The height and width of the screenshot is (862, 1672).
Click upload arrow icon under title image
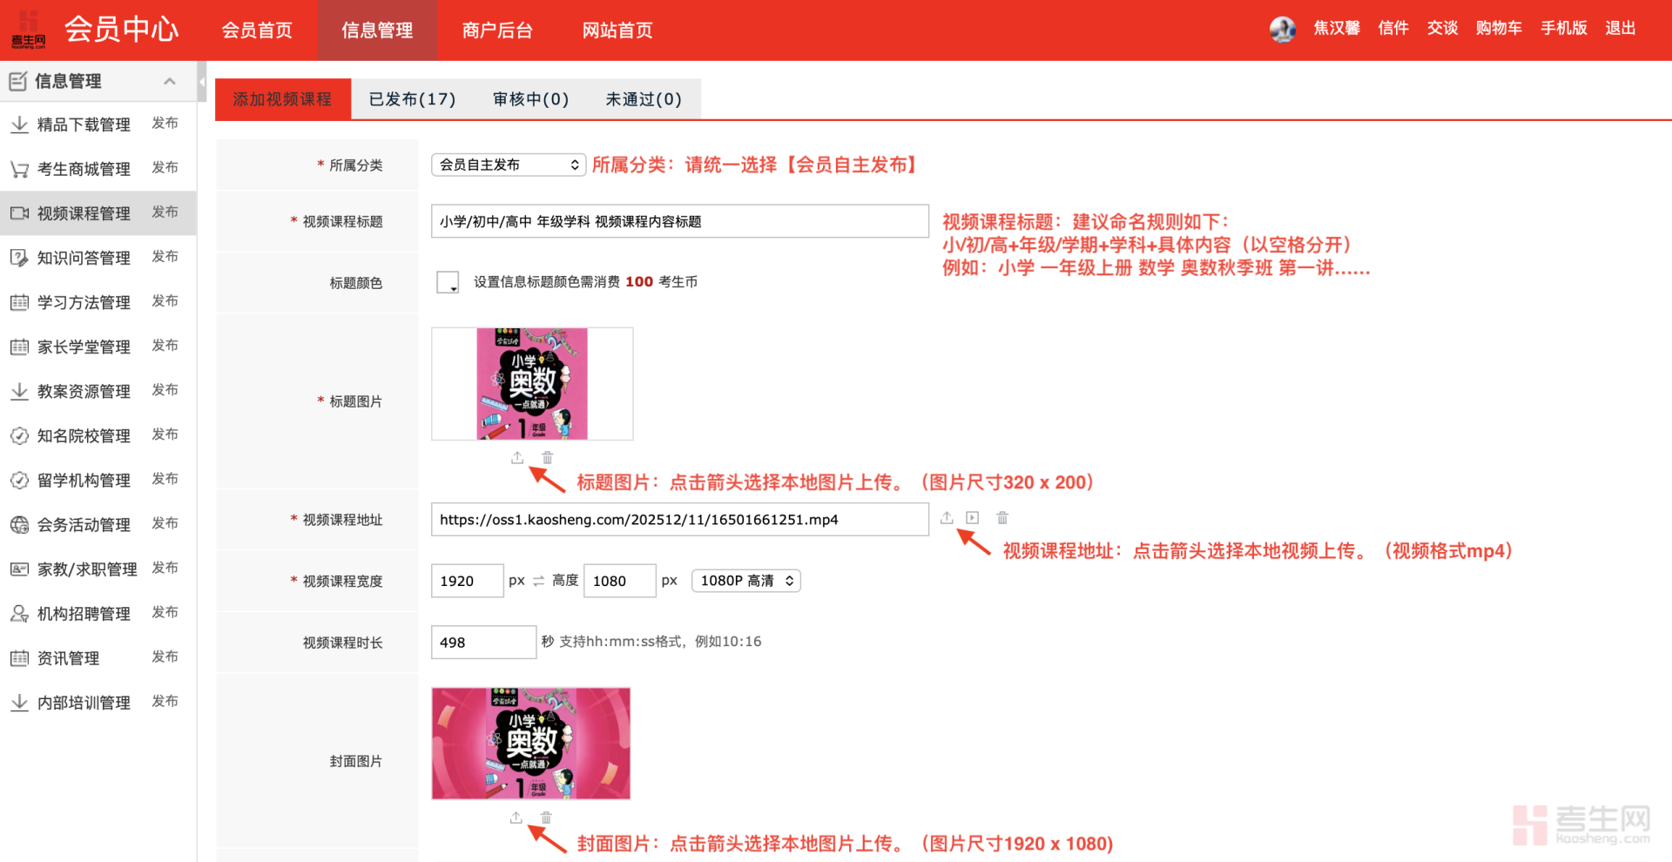pyautogui.click(x=517, y=458)
